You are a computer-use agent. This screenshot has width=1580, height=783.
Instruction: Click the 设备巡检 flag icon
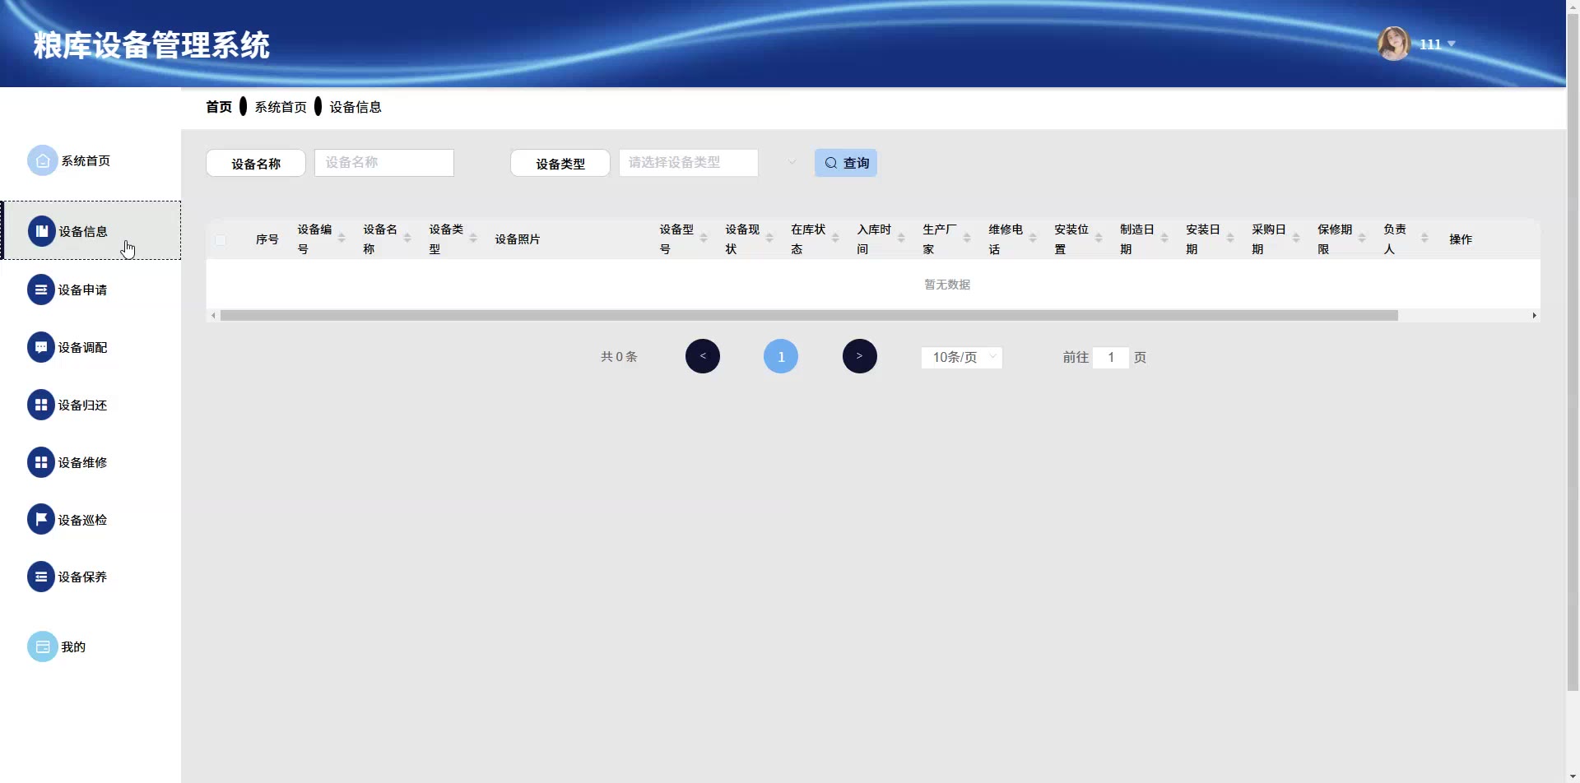[41, 520]
